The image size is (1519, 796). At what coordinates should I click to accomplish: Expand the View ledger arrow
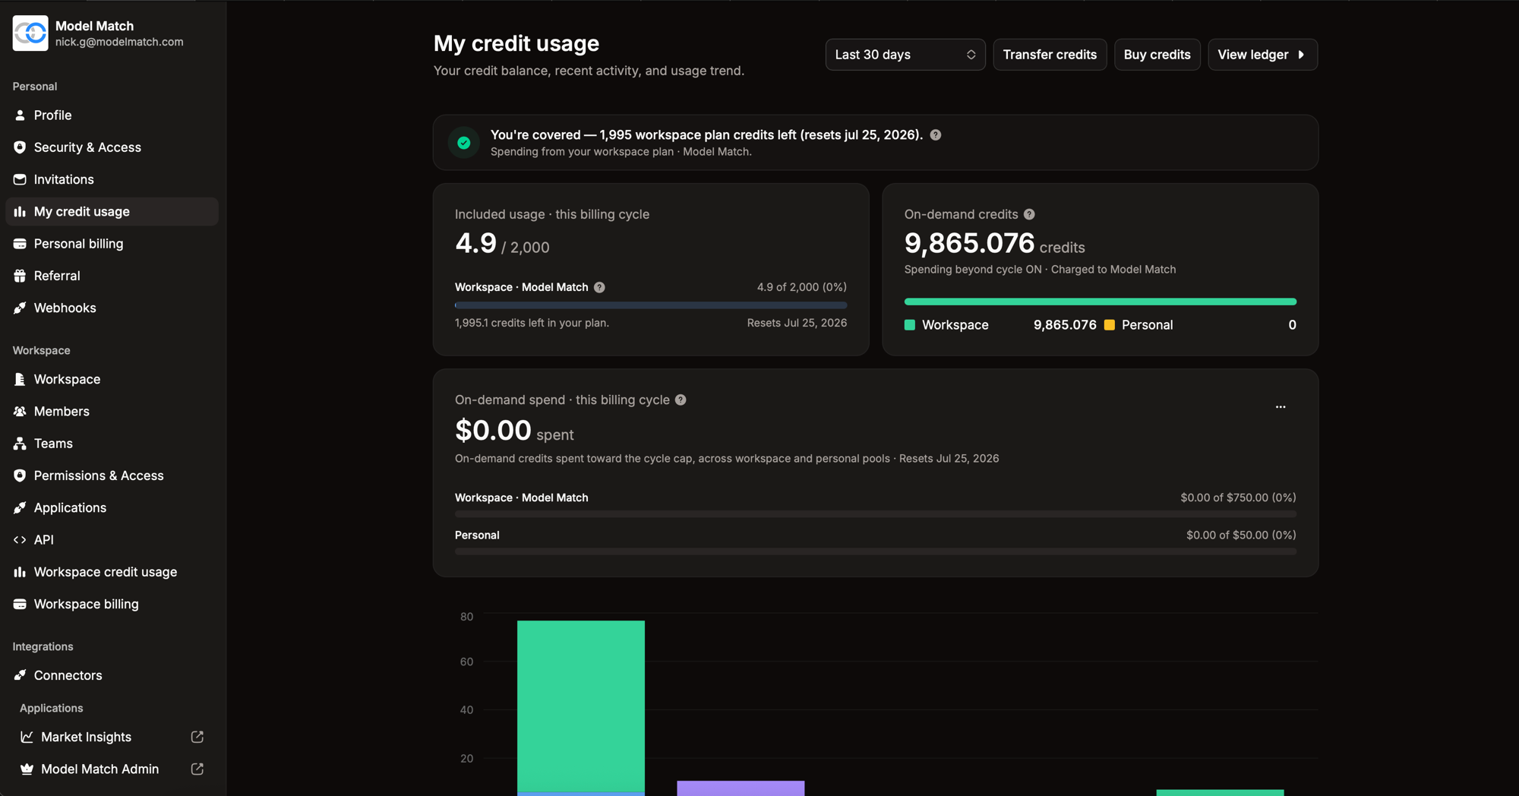[1302, 55]
